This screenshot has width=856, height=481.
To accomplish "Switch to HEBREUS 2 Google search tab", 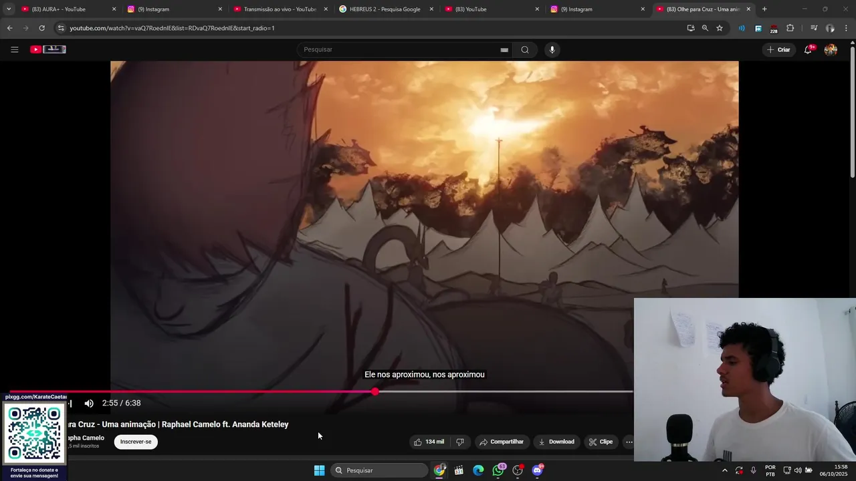I will [x=384, y=9].
